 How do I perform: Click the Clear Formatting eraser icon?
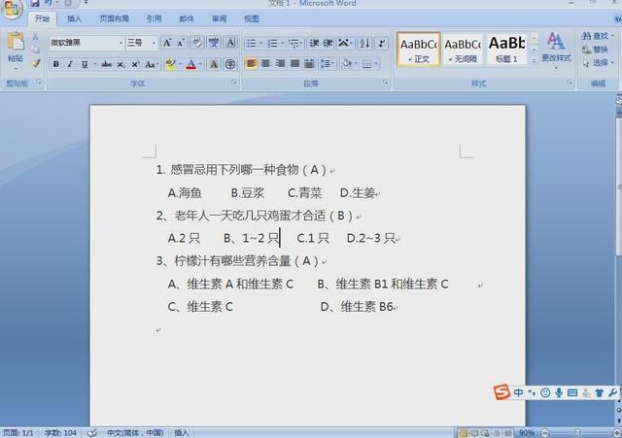coord(197,43)
